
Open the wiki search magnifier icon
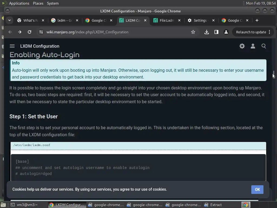[x=263, y=46]
